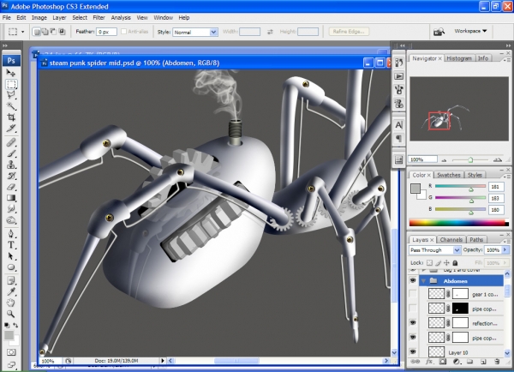Select the Type tool
The height and width of the screenshot is (372, 514).
tap(11, 245)
